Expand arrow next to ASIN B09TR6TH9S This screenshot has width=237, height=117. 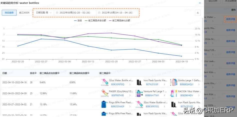tap(130, 95)
